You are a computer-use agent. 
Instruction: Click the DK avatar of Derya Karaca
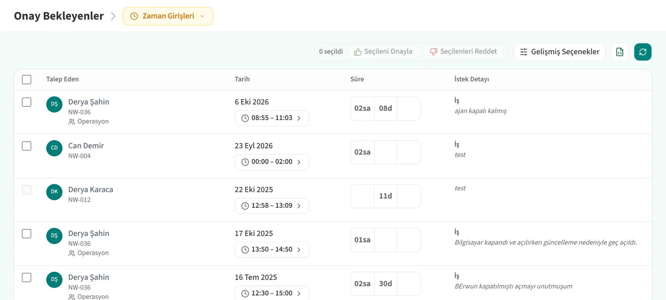(x=55, y=192)
